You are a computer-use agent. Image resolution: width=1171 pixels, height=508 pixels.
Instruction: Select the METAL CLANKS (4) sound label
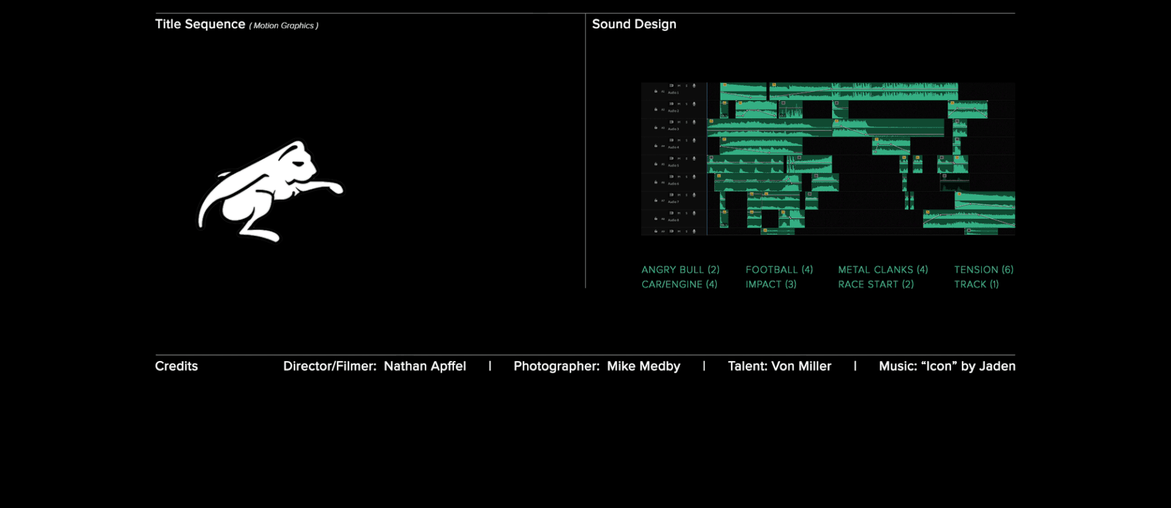click(x=883, y=270)
